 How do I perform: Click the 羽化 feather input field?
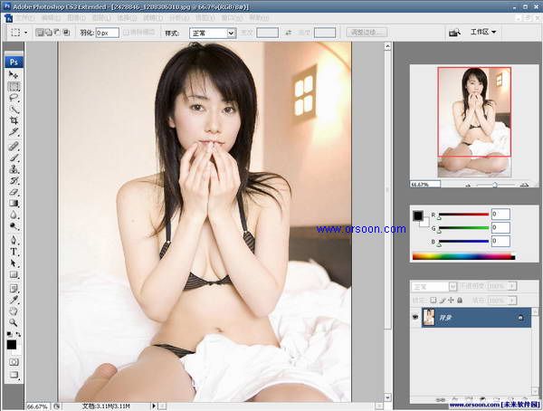108,32
